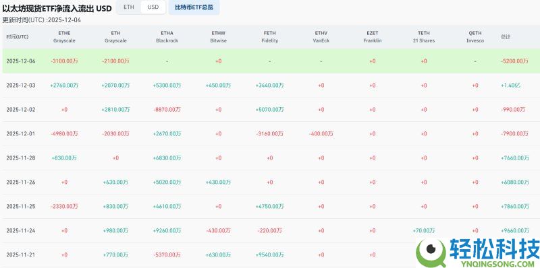
Task: Select the 2025-11-24 date cell
Action: pyautogui.click(x=21, y=230)
